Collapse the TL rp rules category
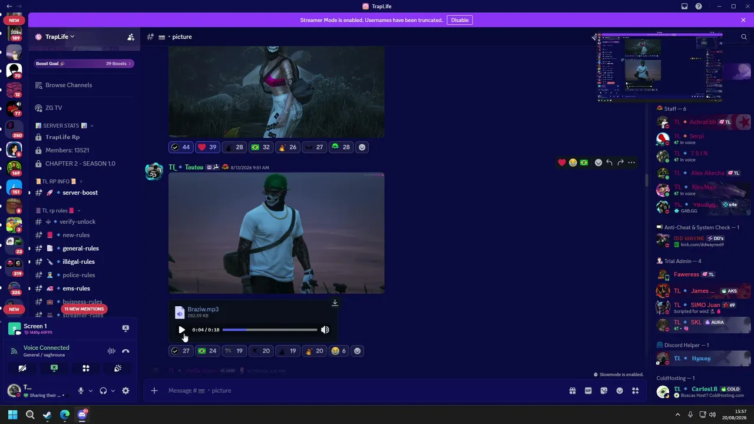The height and width of the screenshot is (424, 754). click(x=58, y=210)
